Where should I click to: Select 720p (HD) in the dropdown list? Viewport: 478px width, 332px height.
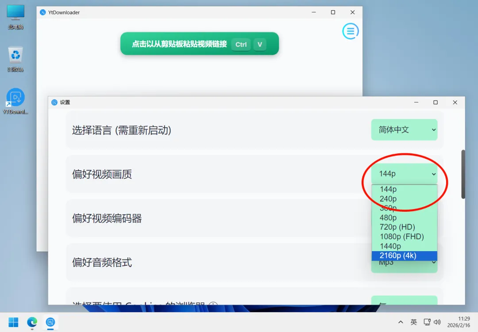397,227
